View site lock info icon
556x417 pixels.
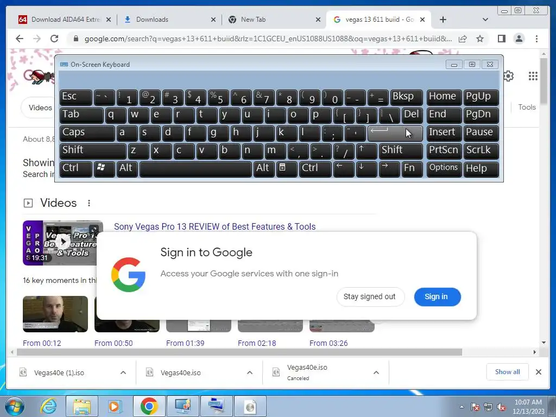[x=75, y=39]
